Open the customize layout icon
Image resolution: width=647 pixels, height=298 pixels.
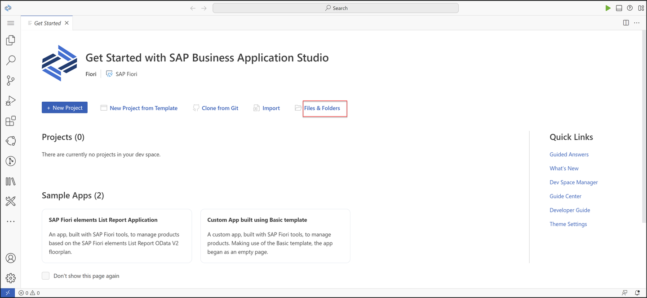point(641,8)
